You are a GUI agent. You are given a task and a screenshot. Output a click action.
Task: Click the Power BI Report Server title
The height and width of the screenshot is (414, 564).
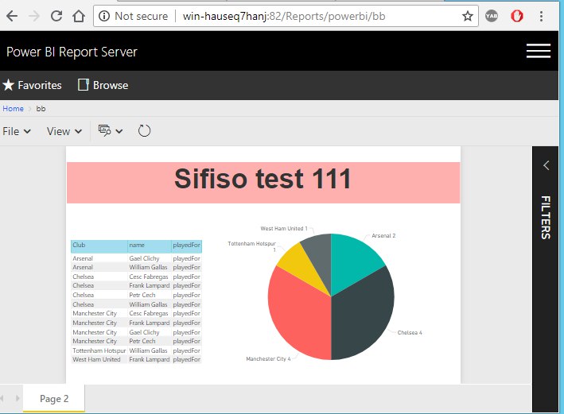click(x=72, y=52)
